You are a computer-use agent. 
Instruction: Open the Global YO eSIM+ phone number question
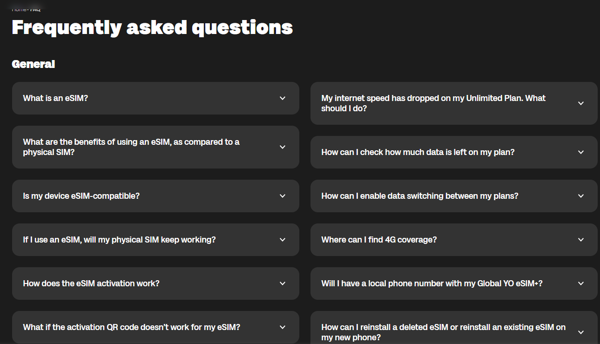click(431, 283)
